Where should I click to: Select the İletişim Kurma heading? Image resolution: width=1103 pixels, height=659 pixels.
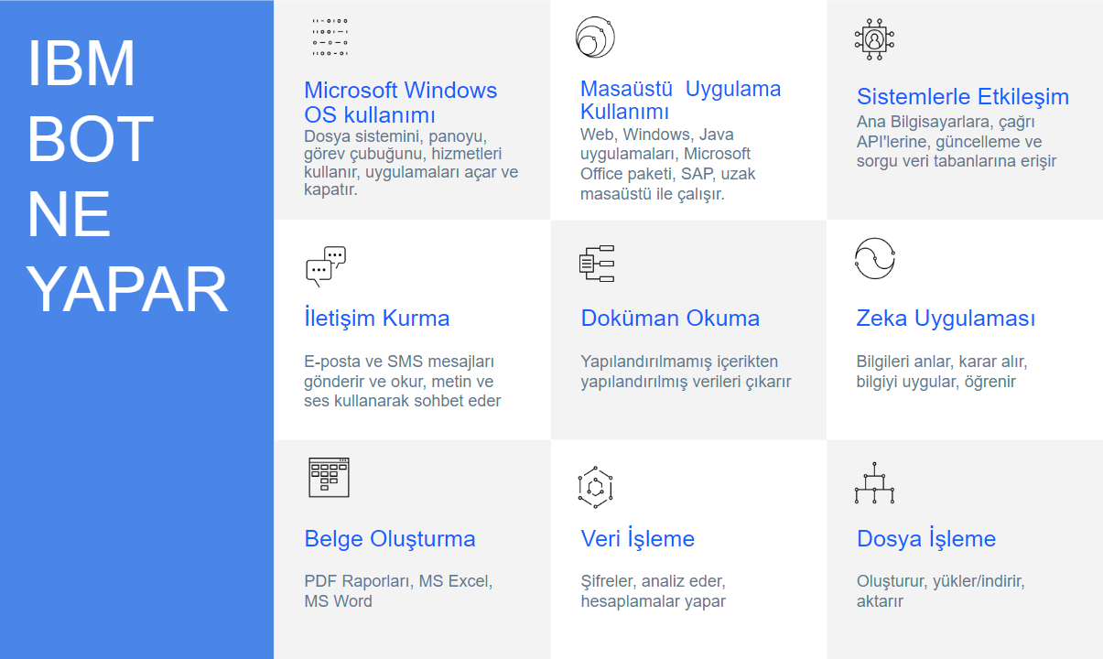(376, 319)
